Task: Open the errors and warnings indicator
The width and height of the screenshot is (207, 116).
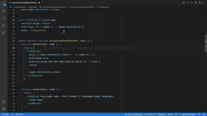Action: [19, 114]
